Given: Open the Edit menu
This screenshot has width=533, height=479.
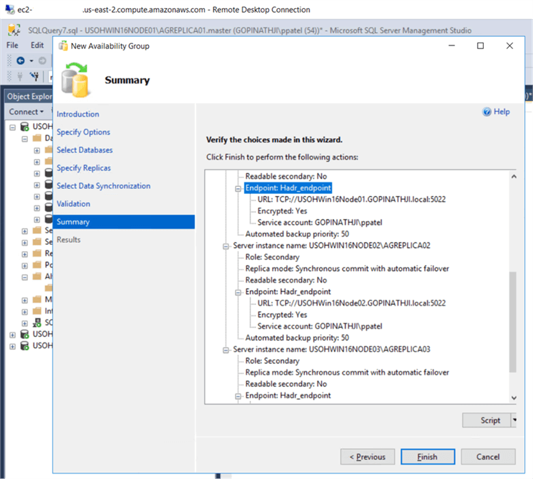Looking at the screenshot, I should point(37,45).
